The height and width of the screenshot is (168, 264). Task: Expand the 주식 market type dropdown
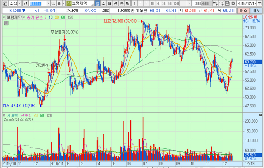coord(20,3)
